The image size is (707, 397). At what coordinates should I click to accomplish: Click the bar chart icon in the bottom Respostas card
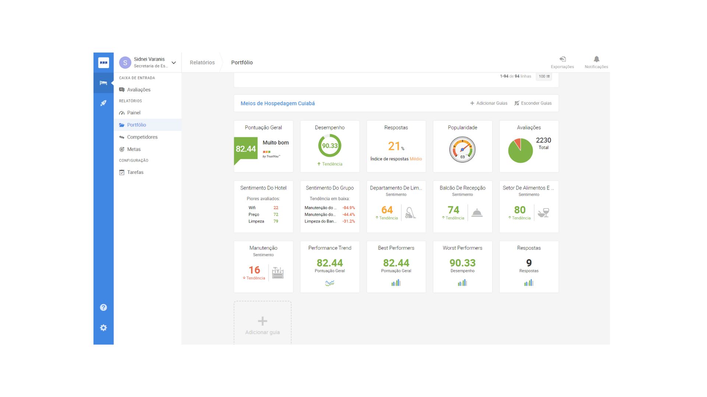529,283
